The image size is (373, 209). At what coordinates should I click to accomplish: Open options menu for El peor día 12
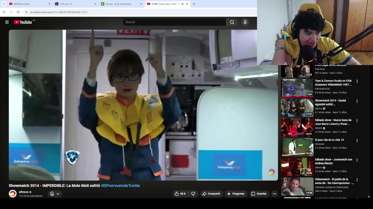point(357,140)
